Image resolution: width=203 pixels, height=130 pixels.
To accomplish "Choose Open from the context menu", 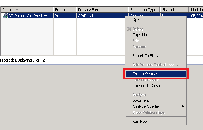I will tap(137, 20).
